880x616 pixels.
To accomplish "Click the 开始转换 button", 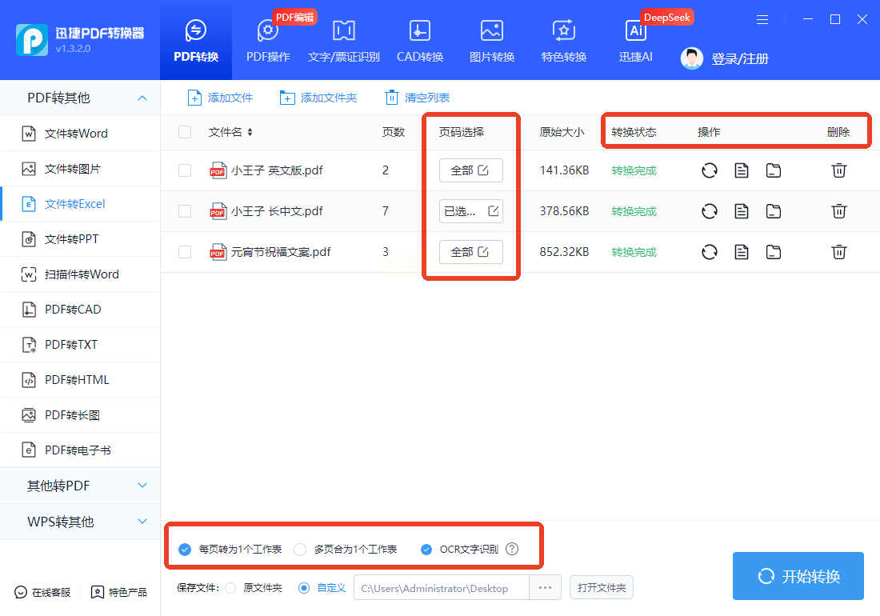I will pyautogui.click(x=798, y=576).
